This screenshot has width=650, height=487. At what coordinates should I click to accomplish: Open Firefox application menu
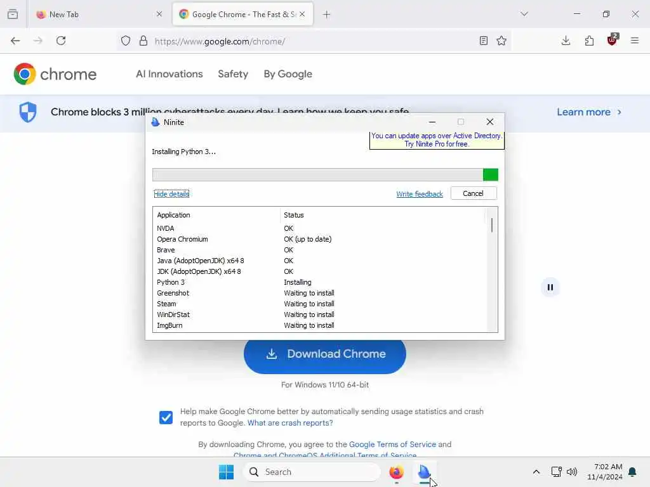pyautogui.click(x=635, y=41)
